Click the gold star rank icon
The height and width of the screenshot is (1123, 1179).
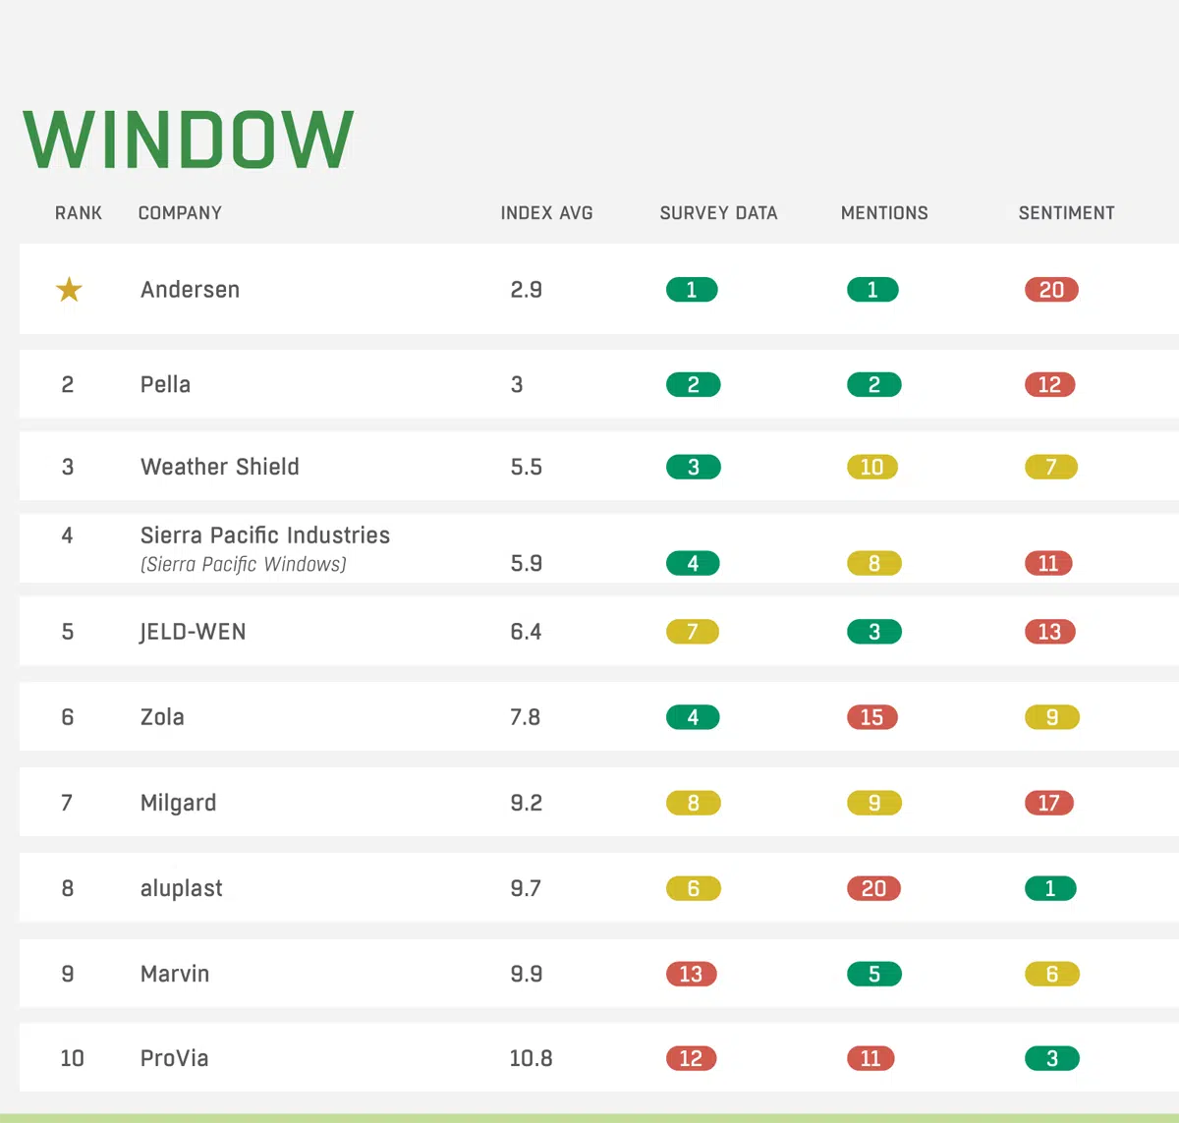[x=69, y=290]
